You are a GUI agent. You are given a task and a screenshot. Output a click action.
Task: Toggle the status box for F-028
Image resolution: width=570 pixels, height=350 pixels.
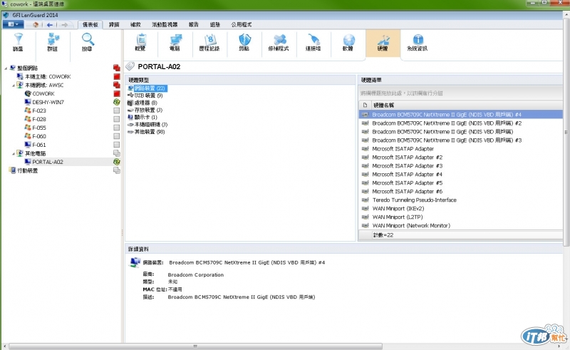click(116, 119)
